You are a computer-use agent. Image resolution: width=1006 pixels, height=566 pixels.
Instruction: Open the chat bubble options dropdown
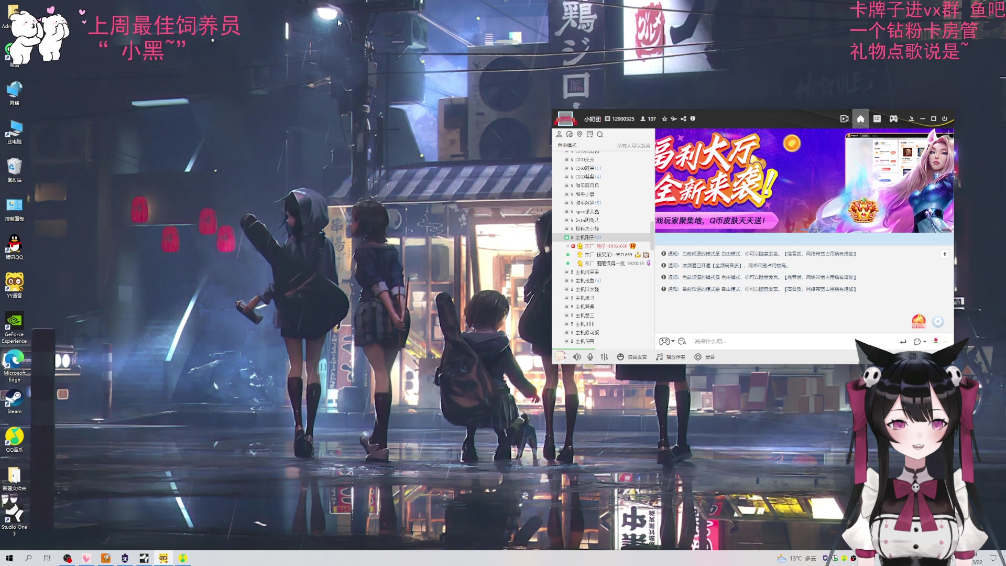click(920, 342)
